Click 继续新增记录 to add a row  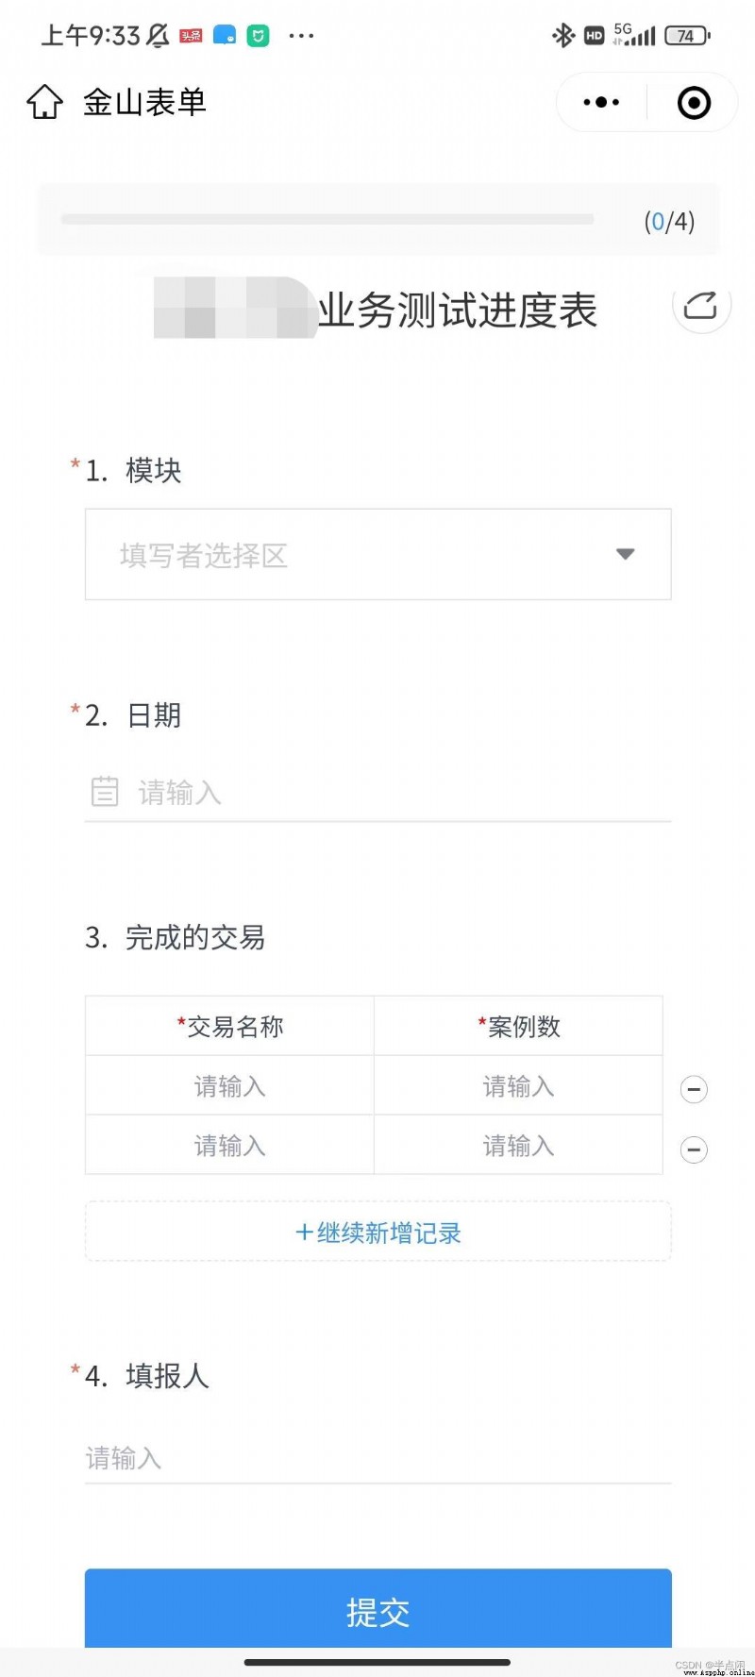pos(377,1232)
